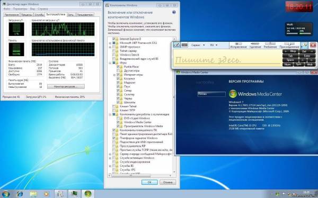Launch Internet Explorer from the taskbar
Viewport: 318px width, 198px height.
pos(20,194)
